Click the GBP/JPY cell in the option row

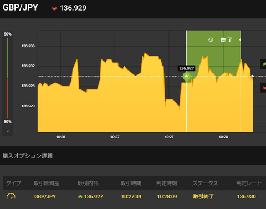click(x=45, y=196)
